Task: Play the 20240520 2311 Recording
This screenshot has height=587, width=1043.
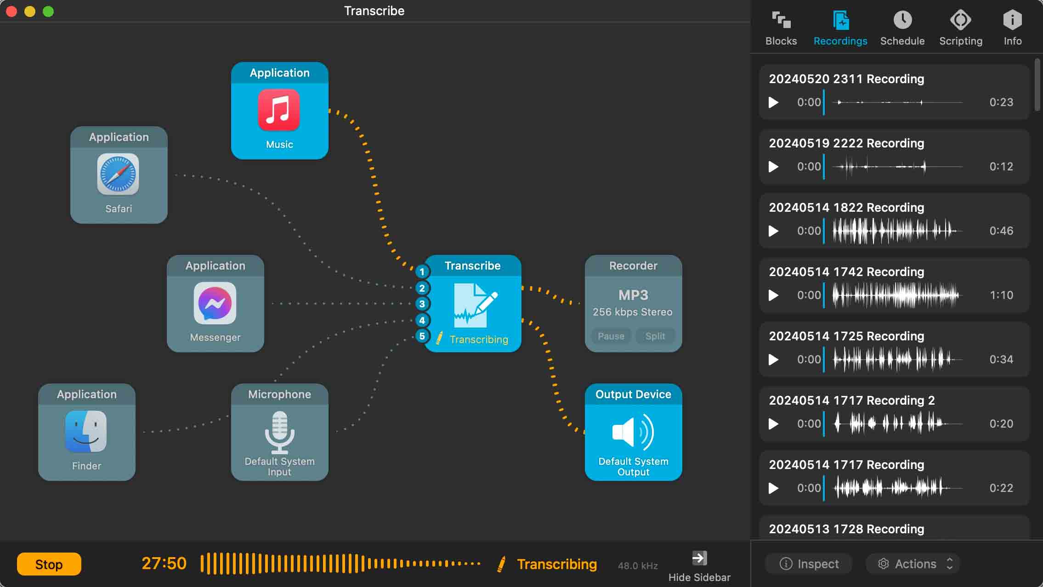Action: point(774,102)
